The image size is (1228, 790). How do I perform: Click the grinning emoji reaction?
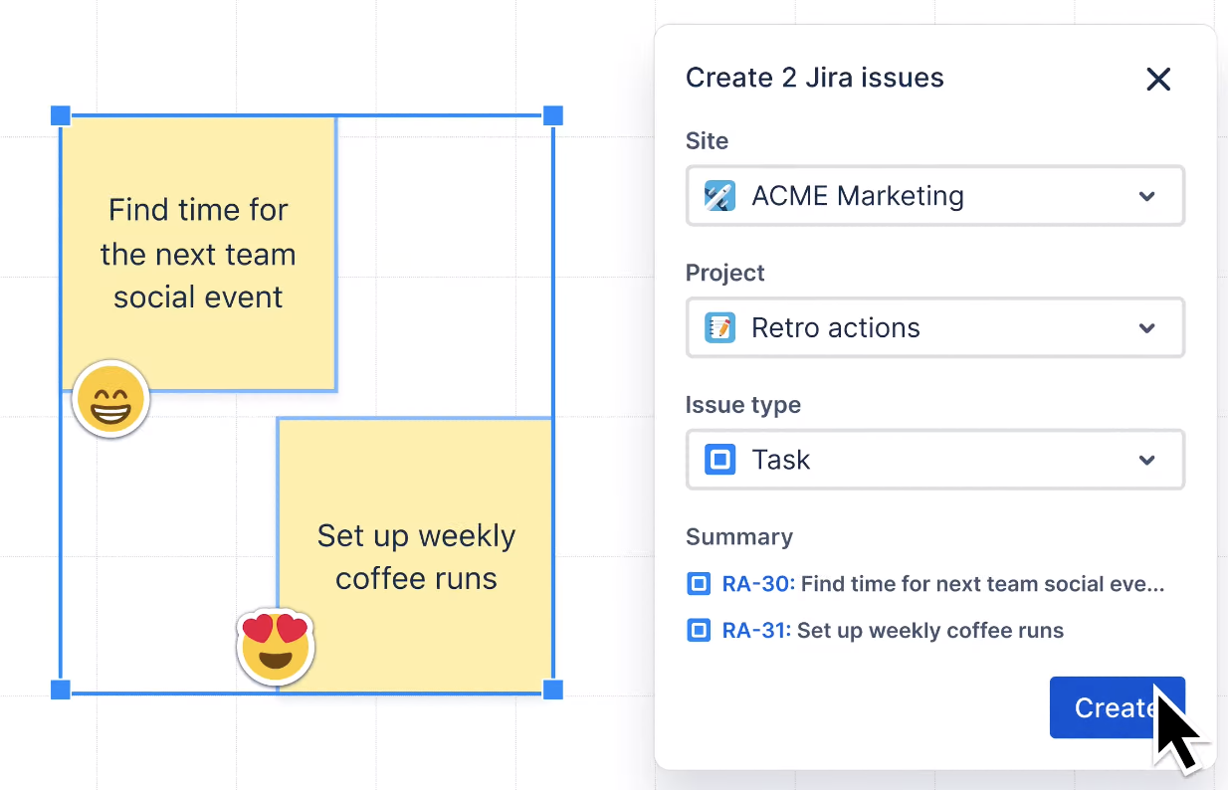click(x=110, y=399)
